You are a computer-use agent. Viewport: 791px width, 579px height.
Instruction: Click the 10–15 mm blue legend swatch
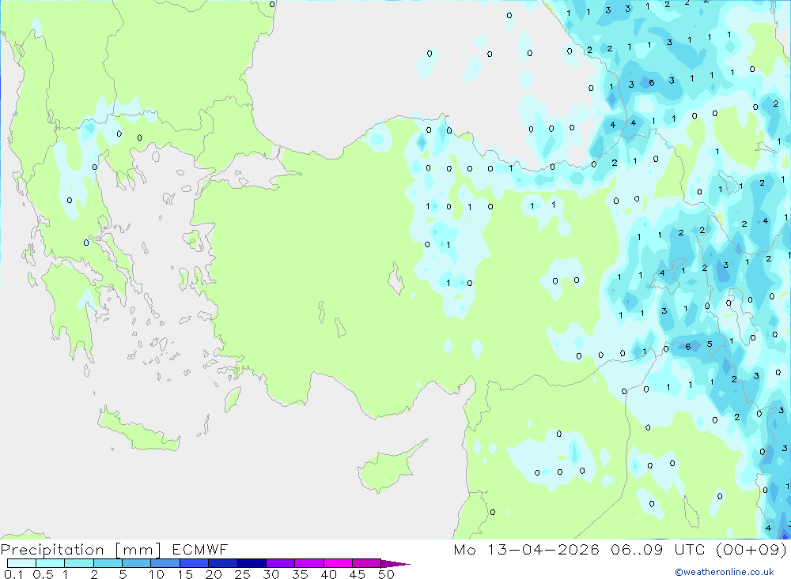click(x=165, y=563)
